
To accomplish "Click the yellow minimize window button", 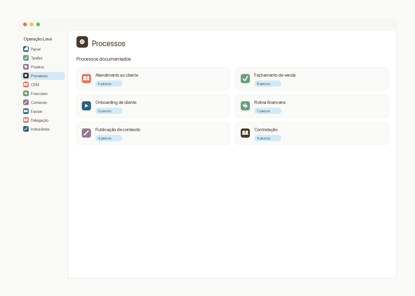I will [x=32, y=25].
